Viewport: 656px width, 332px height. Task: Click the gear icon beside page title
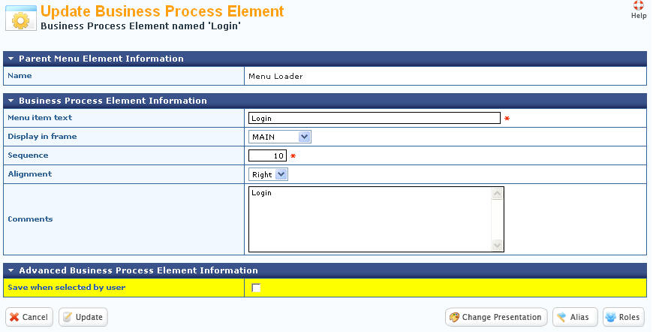tap(21, 19)
